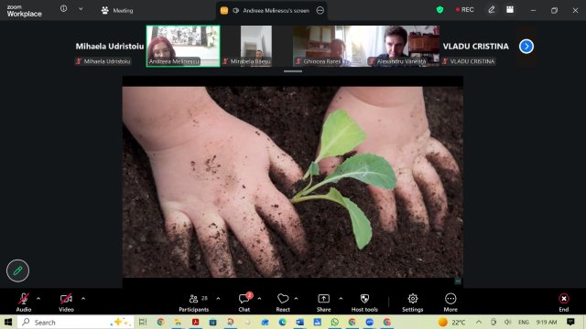Open the Participants panel
The image size is (586, 329).
tap(194, 302)
